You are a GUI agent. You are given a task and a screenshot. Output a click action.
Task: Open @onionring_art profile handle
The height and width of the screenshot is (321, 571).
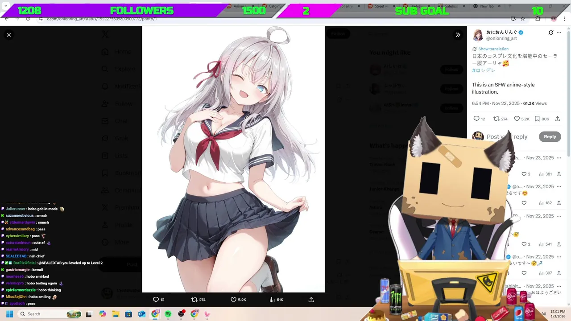coord(501,38)
